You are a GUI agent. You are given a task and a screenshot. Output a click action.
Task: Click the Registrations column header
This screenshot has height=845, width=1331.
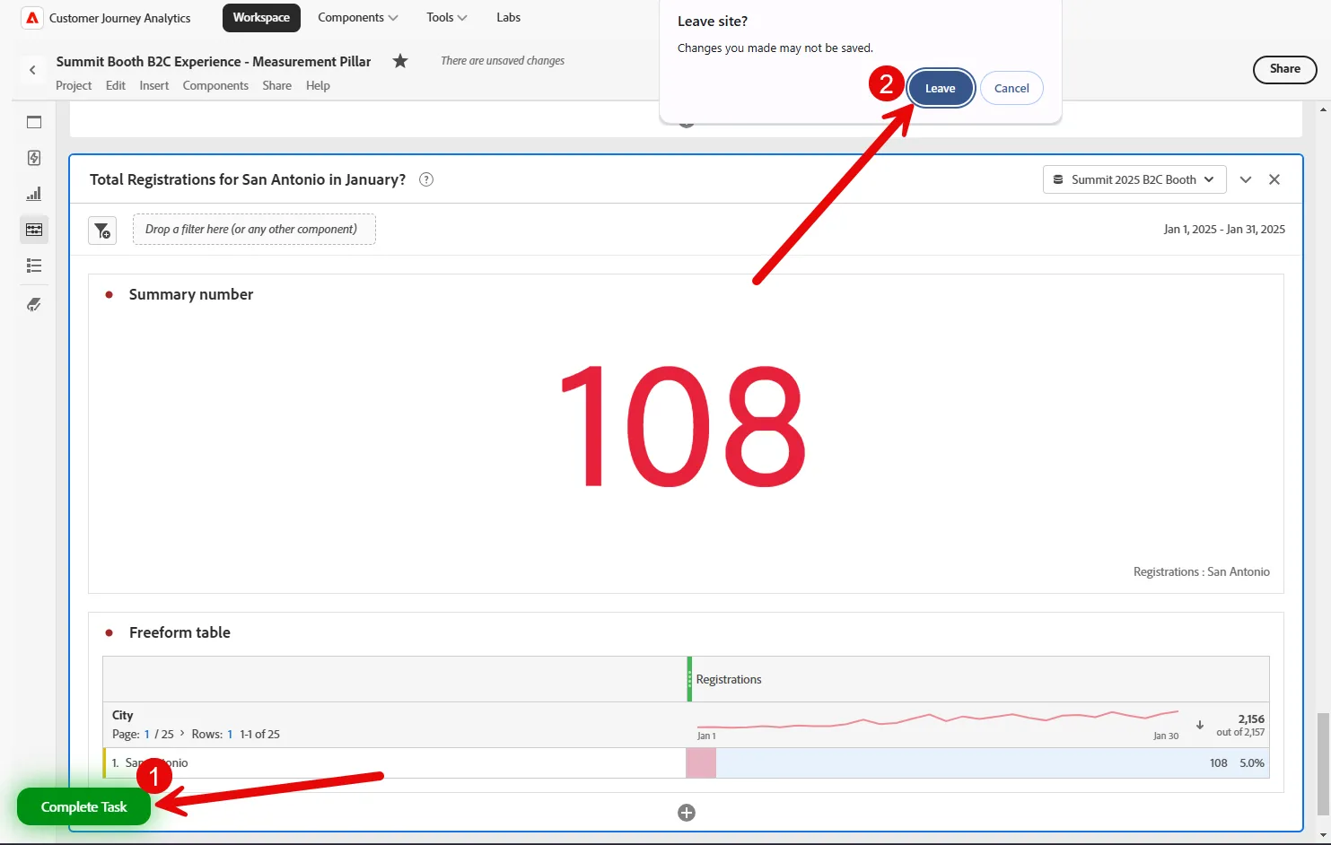point(729,679)
